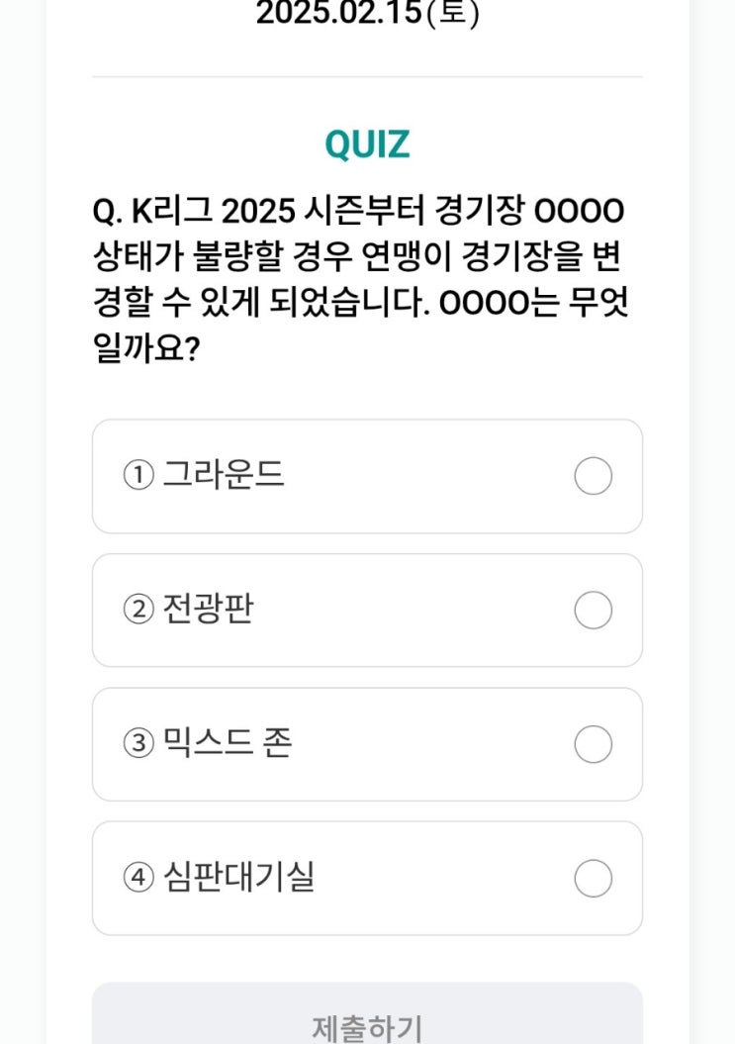Click the circled number ② icon

(138, 610)
